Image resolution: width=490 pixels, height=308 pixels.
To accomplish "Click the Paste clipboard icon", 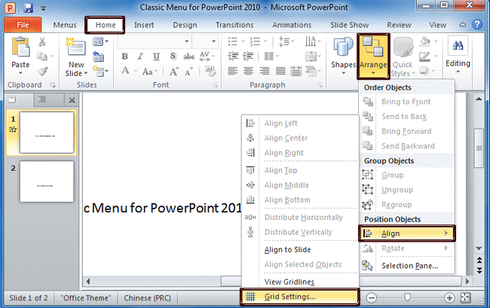I will (x=20, y=47).
